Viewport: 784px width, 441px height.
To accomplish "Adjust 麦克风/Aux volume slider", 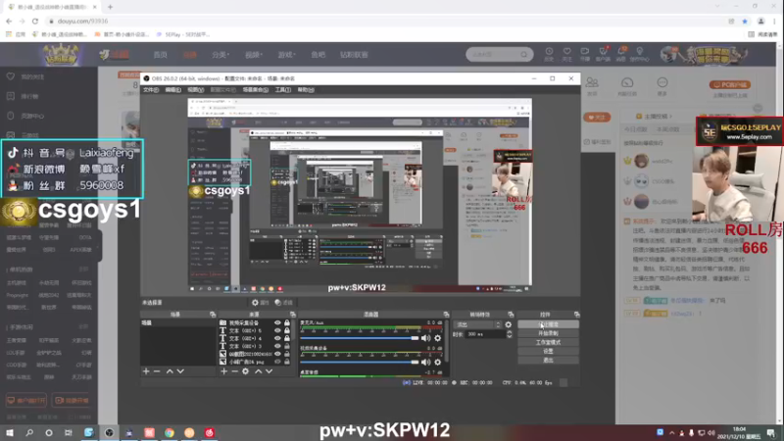I will tap(359, 338).
